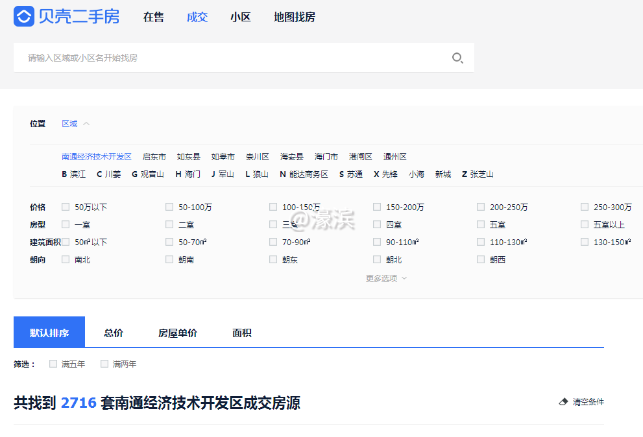Screen dimensions: 643x437
Task: Enable the 50万以下 price filter
Action: coord(65,206)
